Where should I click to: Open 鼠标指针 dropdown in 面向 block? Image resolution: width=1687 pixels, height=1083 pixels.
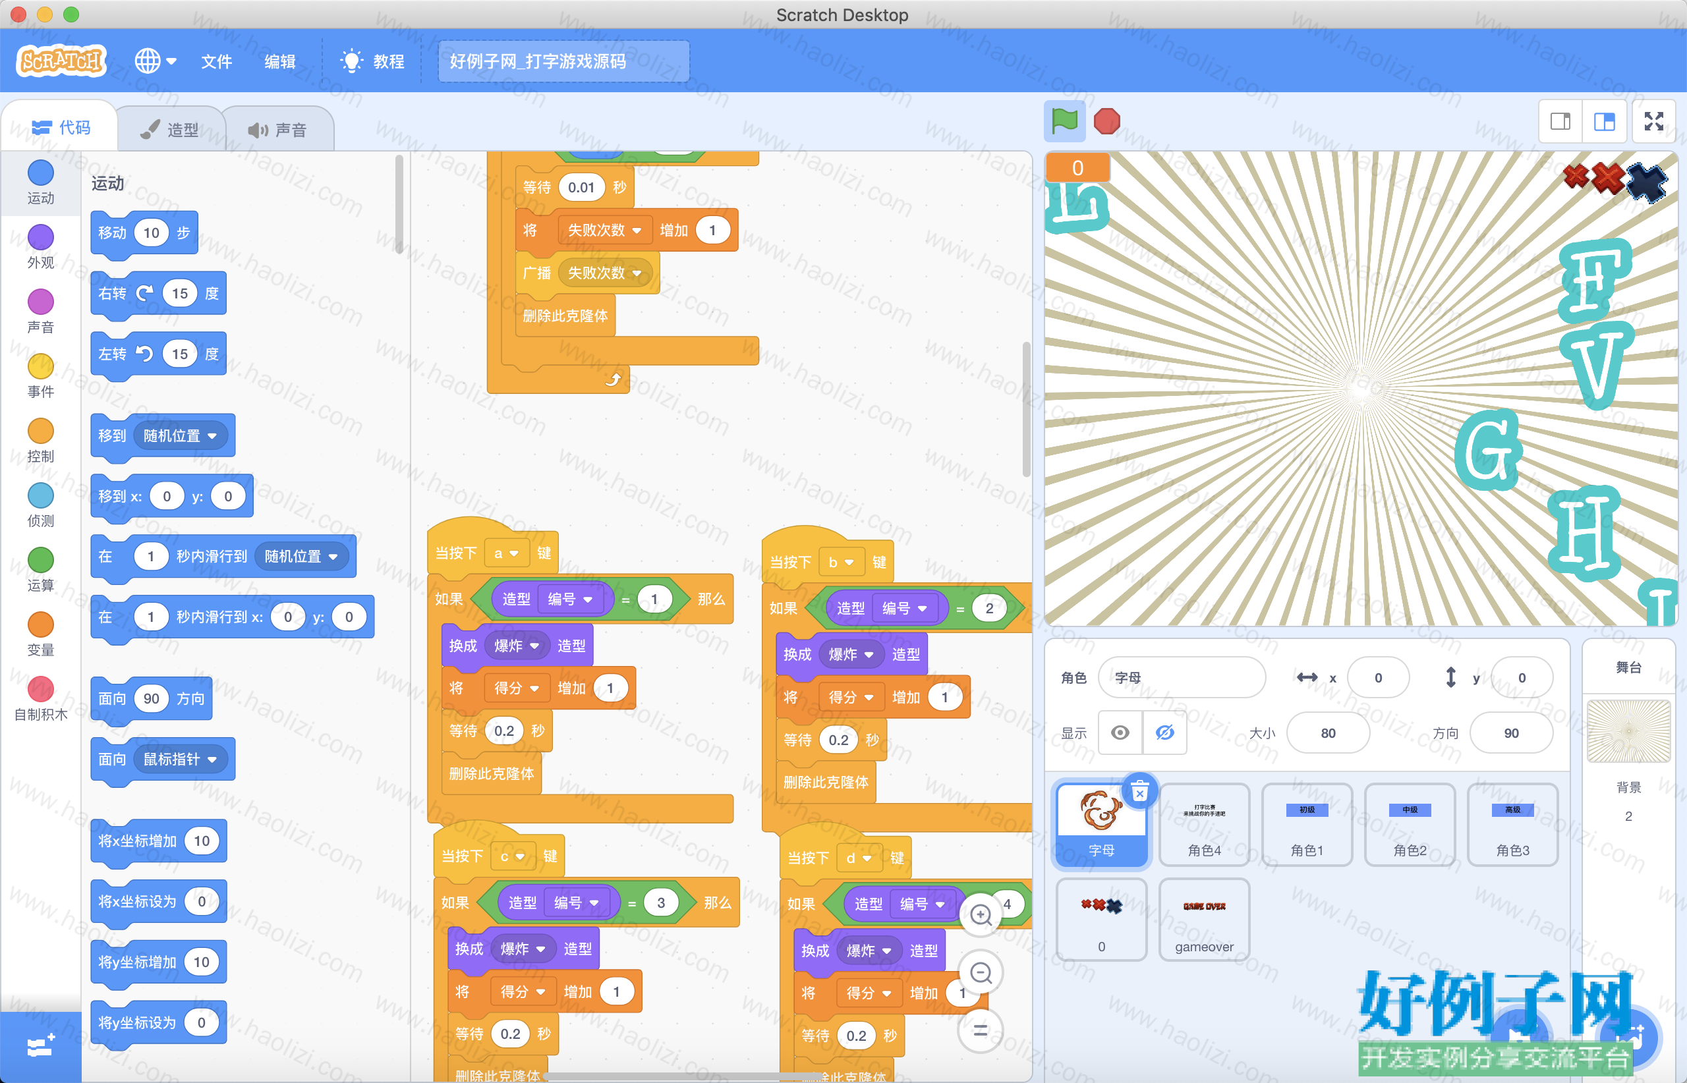click(180, 759)
